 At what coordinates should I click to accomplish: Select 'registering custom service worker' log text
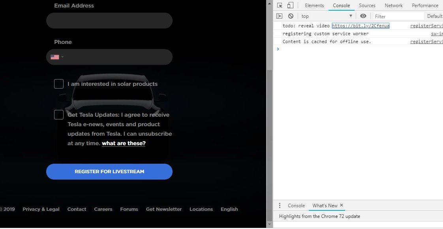(325, 34)
